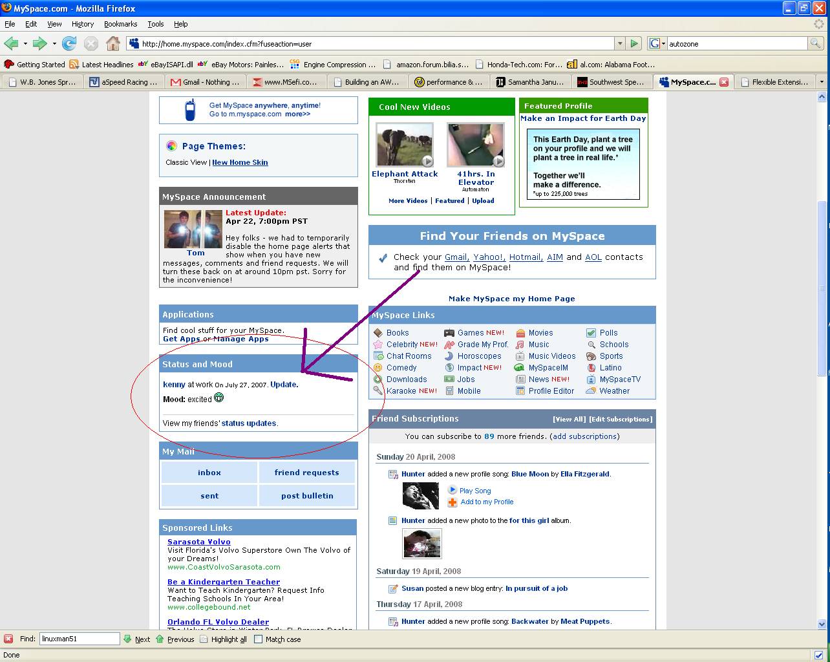The height and width of the screenshot is (662, 830).
Task: Click the excited mood smiley icon
Action: click(219, 398)
